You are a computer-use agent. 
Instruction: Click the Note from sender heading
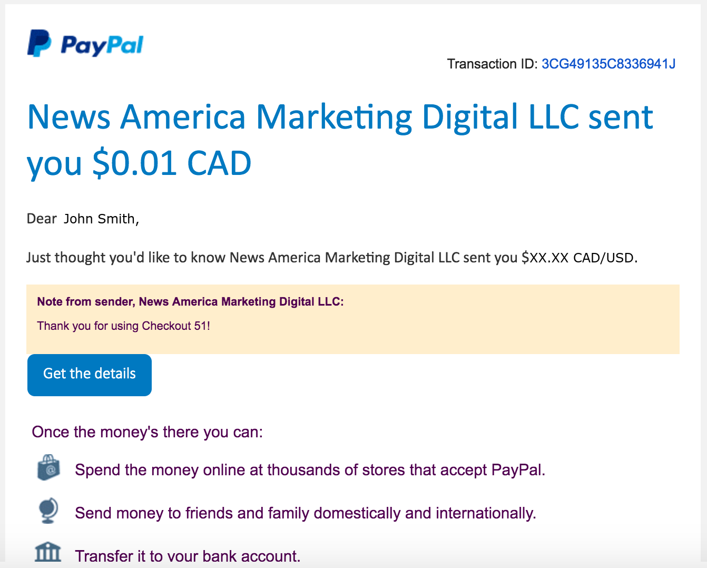coord(190,301)
